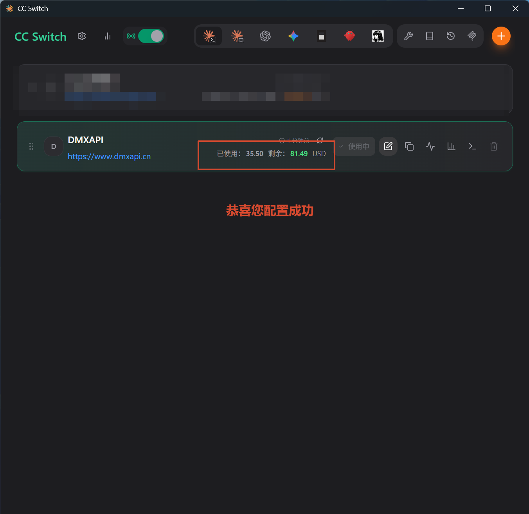
Task: Click the DMXAPI provider name
Action: click(86, 140)
